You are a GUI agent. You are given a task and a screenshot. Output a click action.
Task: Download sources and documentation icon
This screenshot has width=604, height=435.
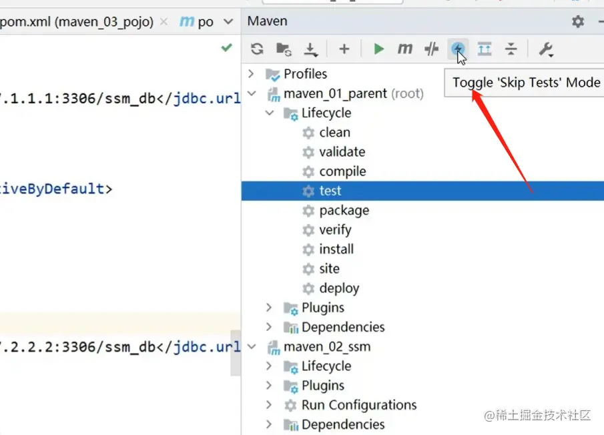[x=310, y=49]
